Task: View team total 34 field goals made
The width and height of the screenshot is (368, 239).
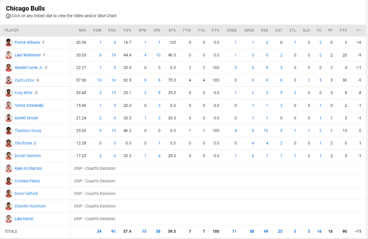Action: [99, 231]
